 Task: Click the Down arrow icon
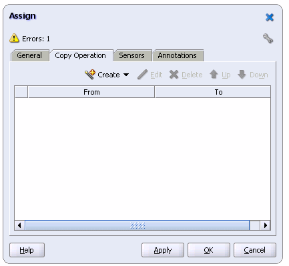(x=242, y=74)
